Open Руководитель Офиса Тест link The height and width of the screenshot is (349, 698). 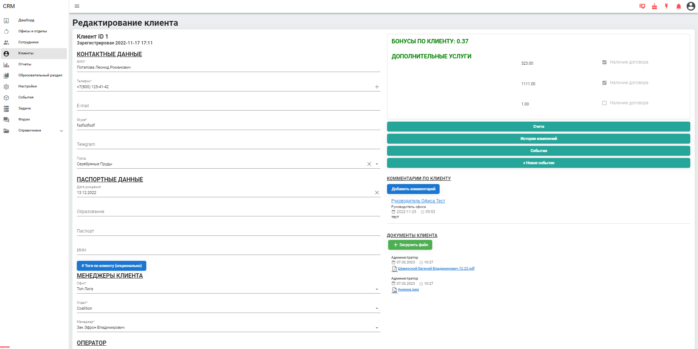(x=418, y=201)
